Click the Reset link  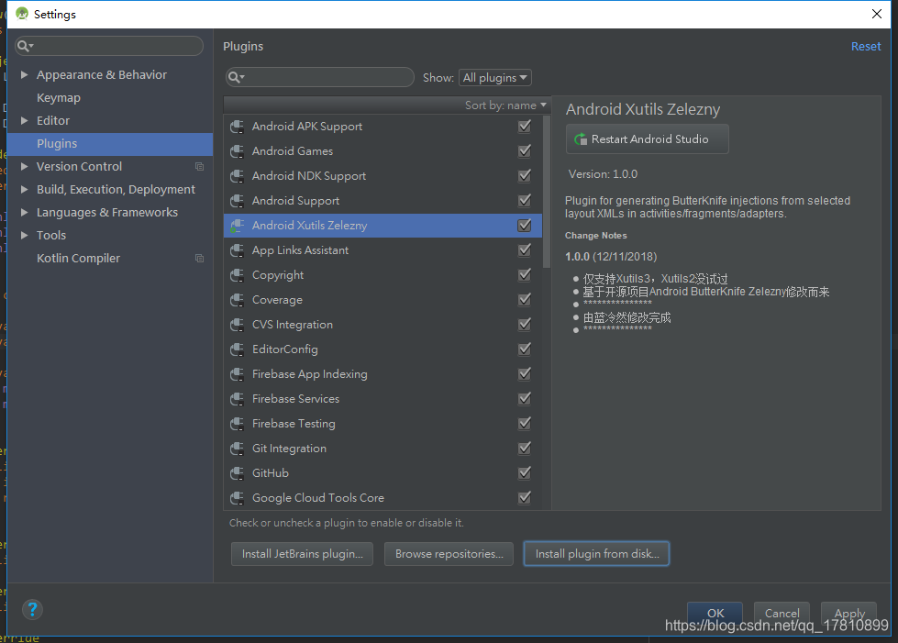click(x=865, y=47)
